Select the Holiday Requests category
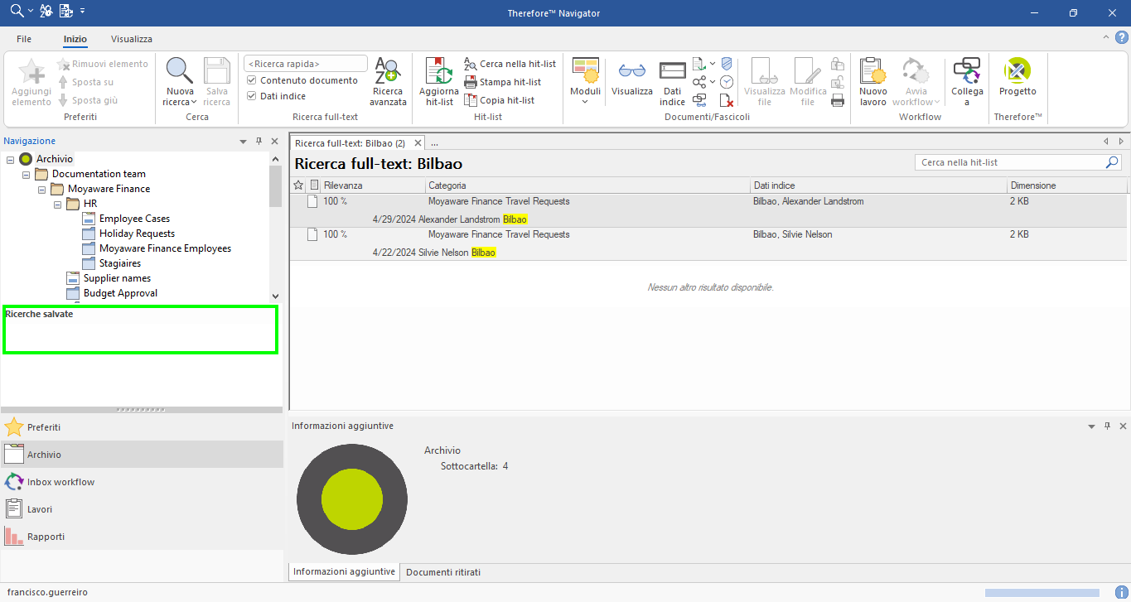This screenshot has height=602, width=1131. pyautogui.click(x=137, y=234)
